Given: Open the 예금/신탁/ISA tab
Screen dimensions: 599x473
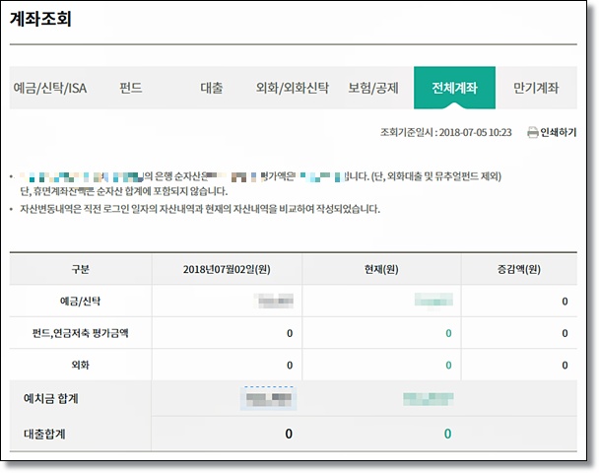Looking at the screenshot, I should 50,88.
